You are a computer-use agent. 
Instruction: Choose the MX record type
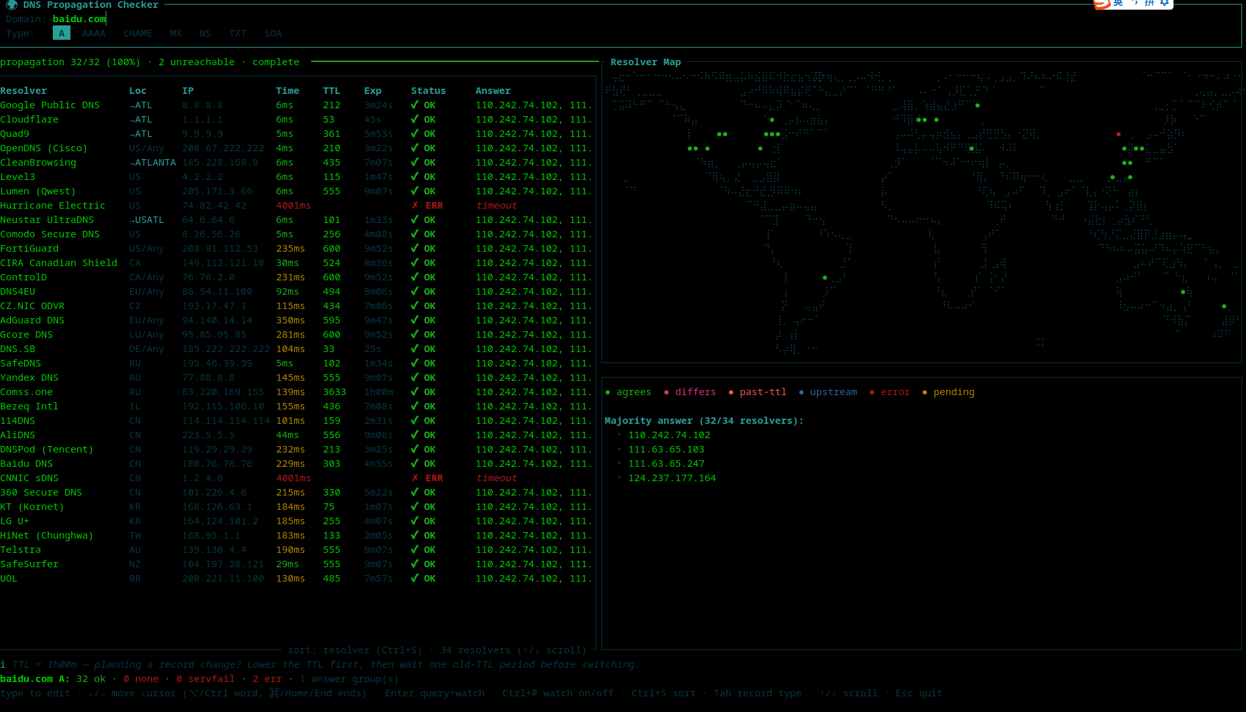point(176,33)
